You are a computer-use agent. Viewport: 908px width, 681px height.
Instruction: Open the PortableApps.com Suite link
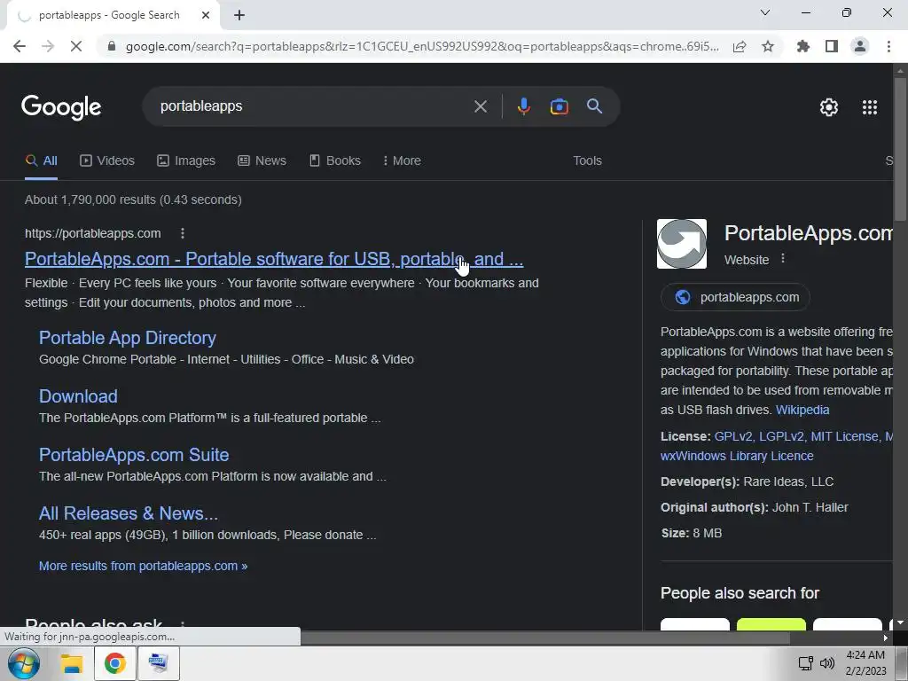(134, 455)
